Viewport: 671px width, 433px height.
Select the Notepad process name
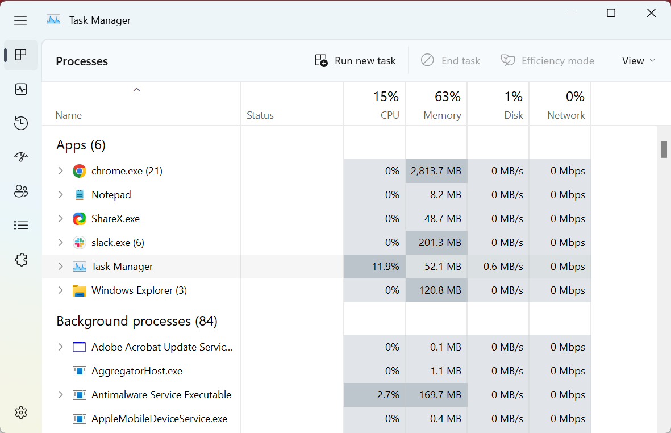pos(111,195)
